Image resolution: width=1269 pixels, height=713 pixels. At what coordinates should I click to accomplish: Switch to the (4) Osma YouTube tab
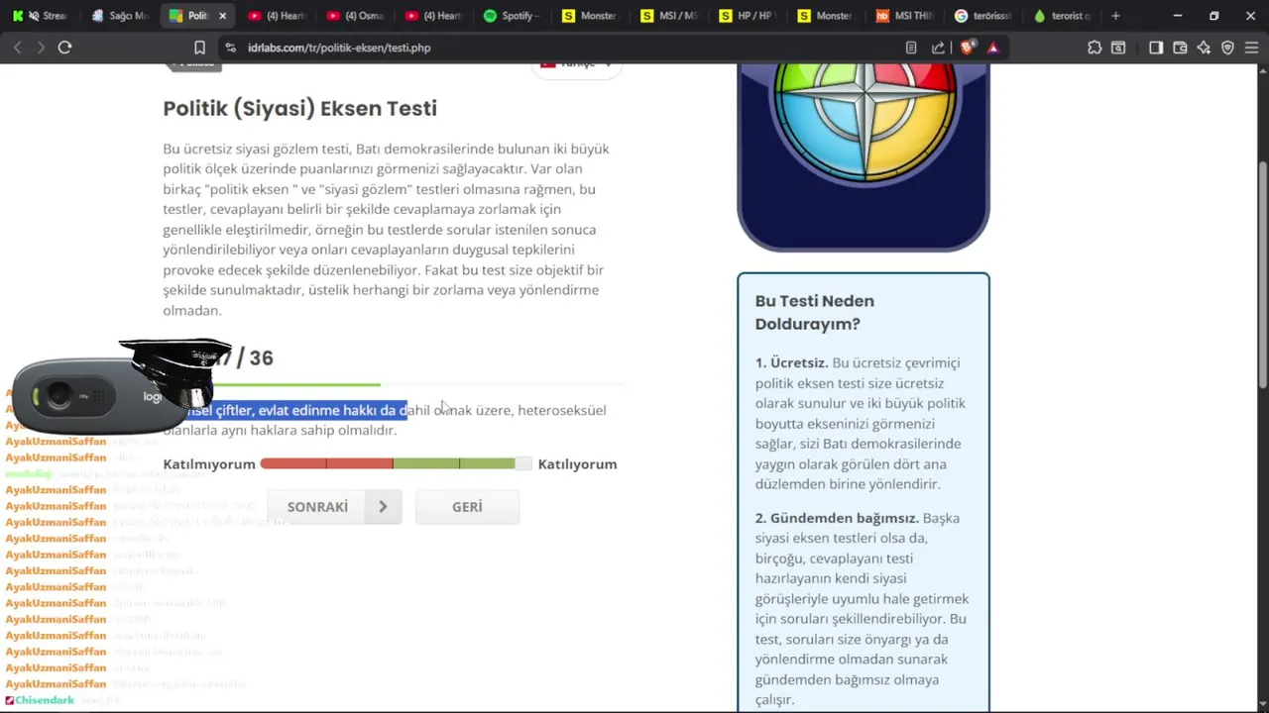356,16
